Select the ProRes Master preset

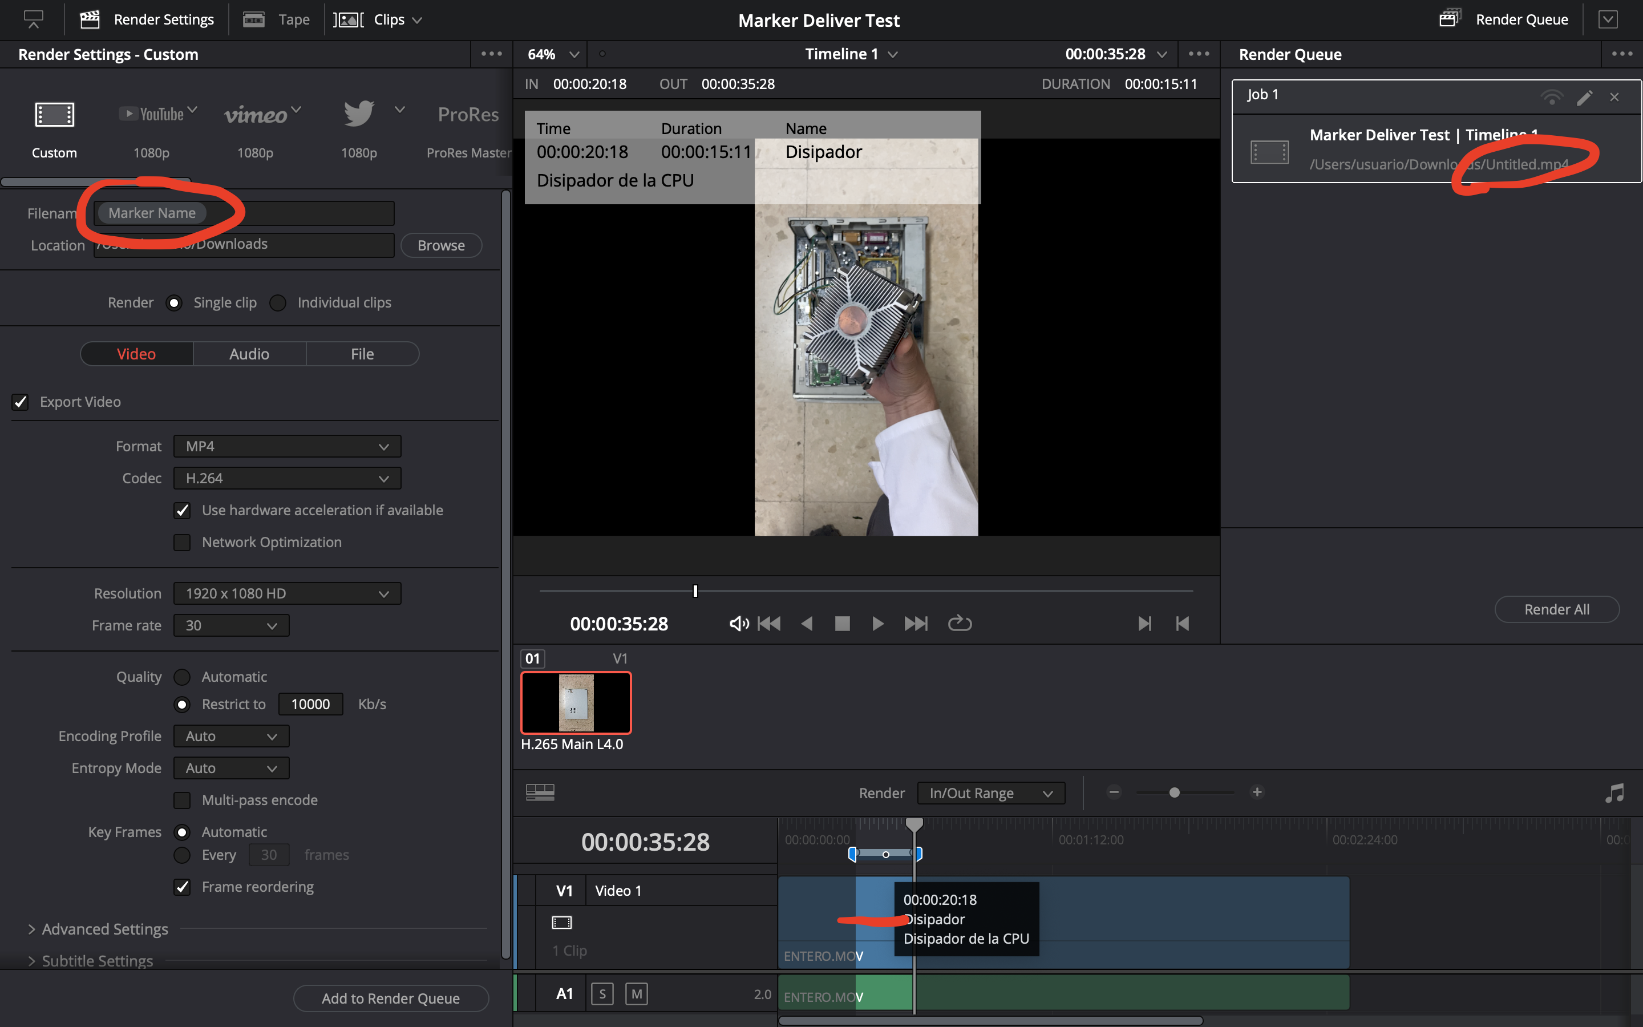click(x=468, y=114)
